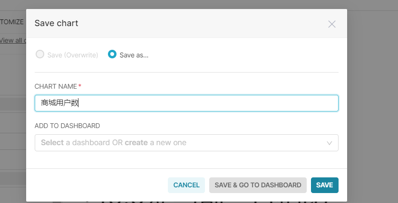This screenshot has width=398, height=203.
Task: Close the Save chart dialog
Action: click(332, 24)
